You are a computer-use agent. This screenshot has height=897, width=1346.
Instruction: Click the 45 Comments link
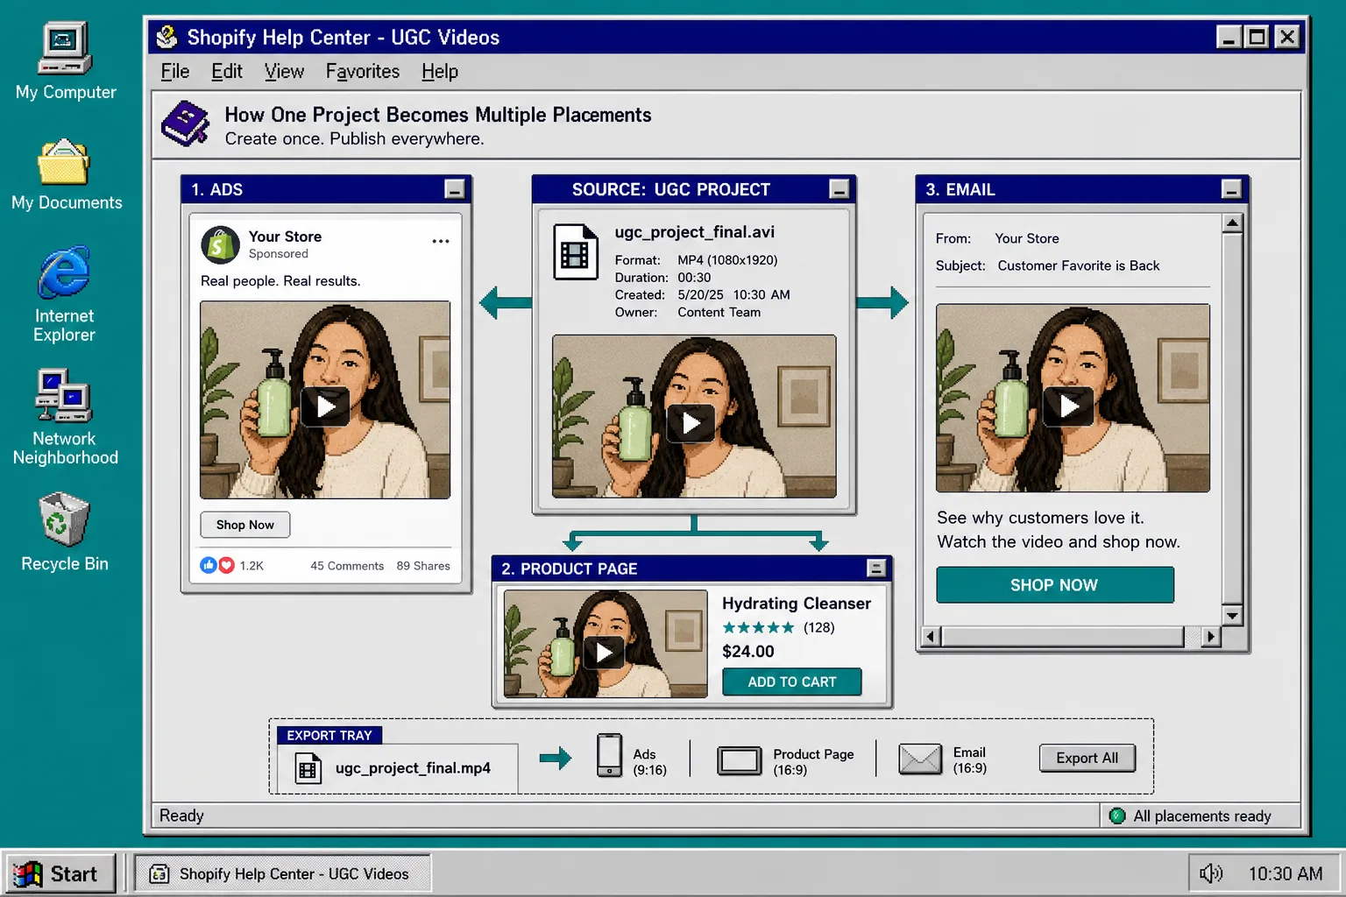pos(347,566)
